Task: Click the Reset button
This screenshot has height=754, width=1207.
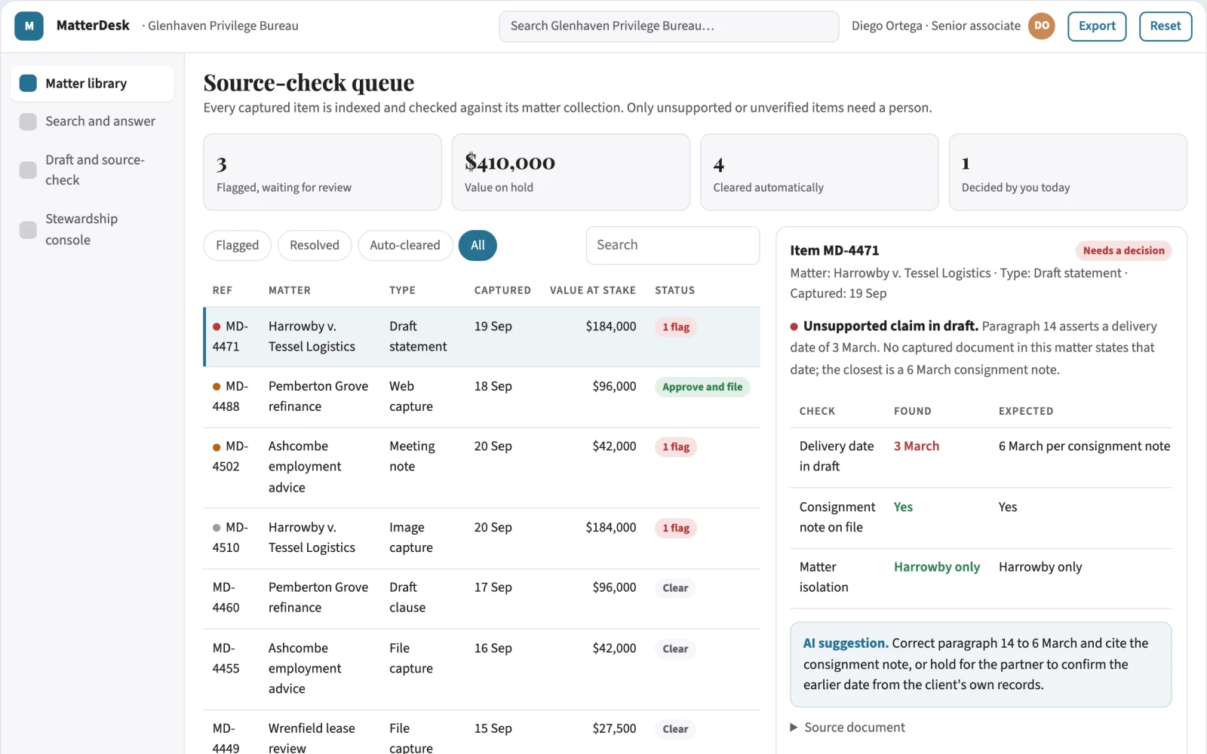Action: [x=1166, y=26]
